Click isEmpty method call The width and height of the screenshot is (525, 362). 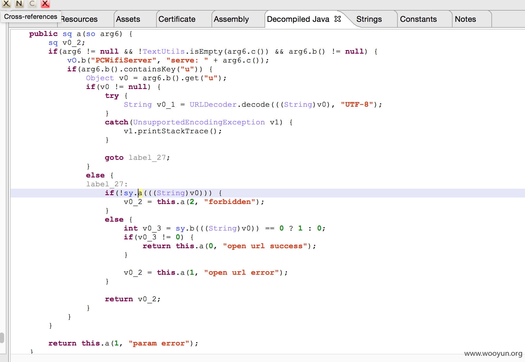(206, 52)
